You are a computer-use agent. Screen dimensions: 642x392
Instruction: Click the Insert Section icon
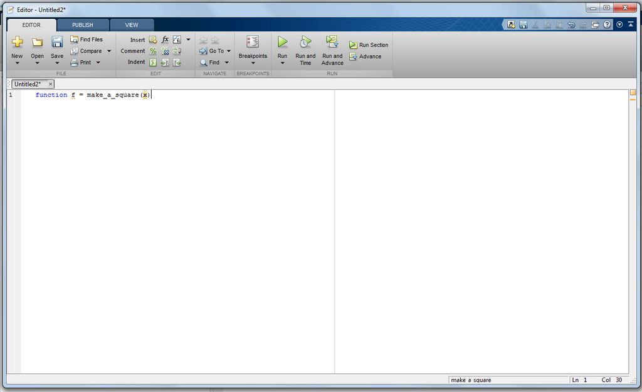click(x=153, y=40)
